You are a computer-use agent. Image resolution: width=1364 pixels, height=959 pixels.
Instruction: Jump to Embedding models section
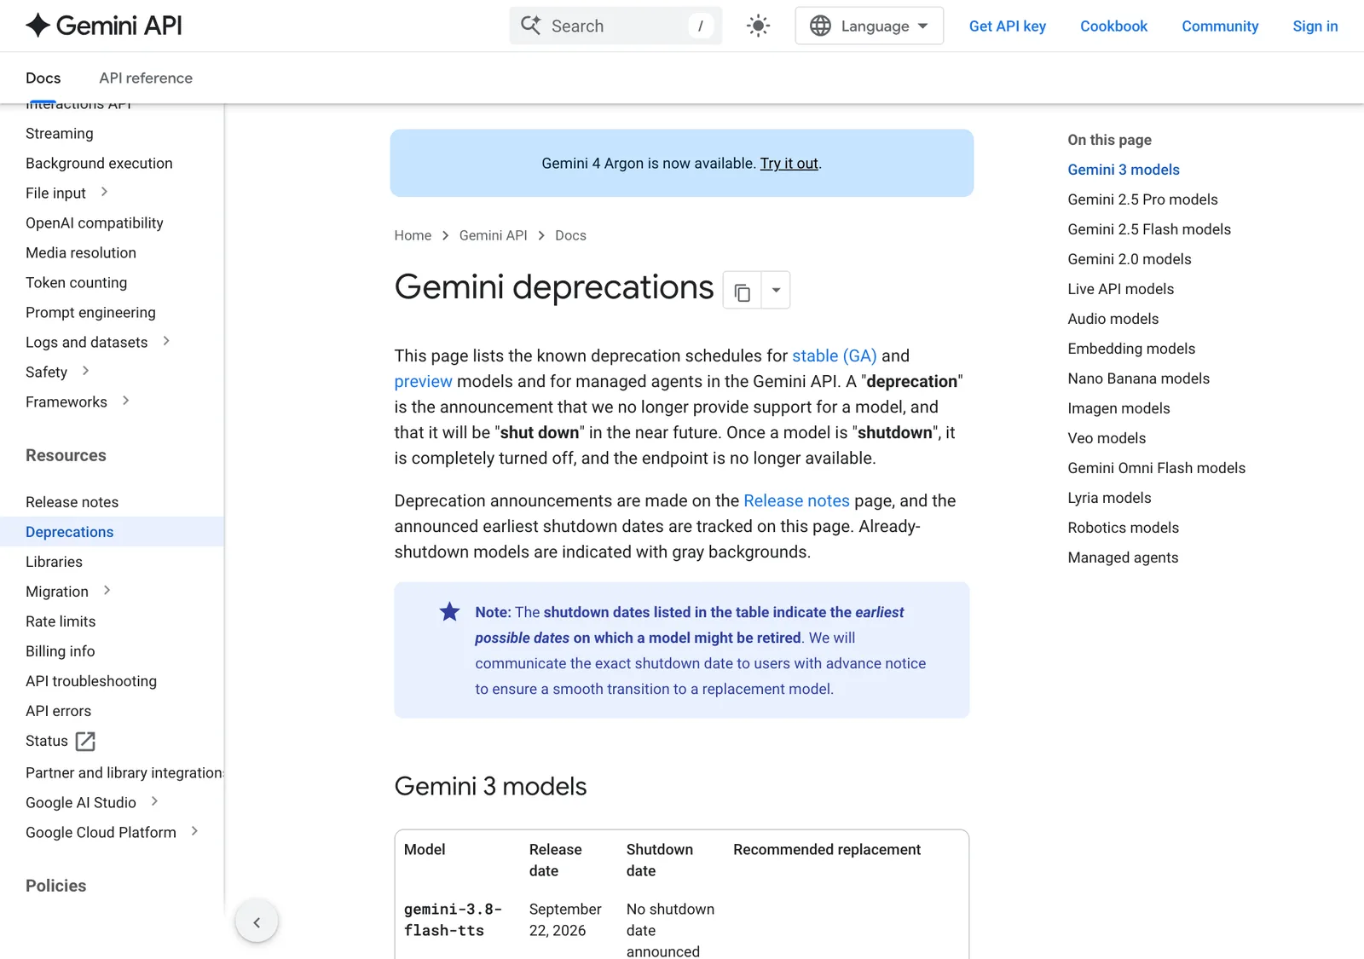(1131, 349)
